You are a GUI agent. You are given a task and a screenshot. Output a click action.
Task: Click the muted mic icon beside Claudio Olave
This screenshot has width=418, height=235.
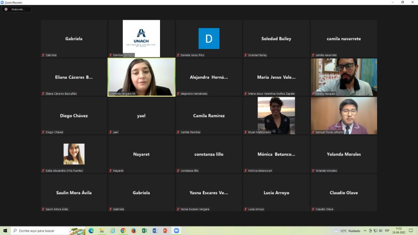[x=313, y=209]
